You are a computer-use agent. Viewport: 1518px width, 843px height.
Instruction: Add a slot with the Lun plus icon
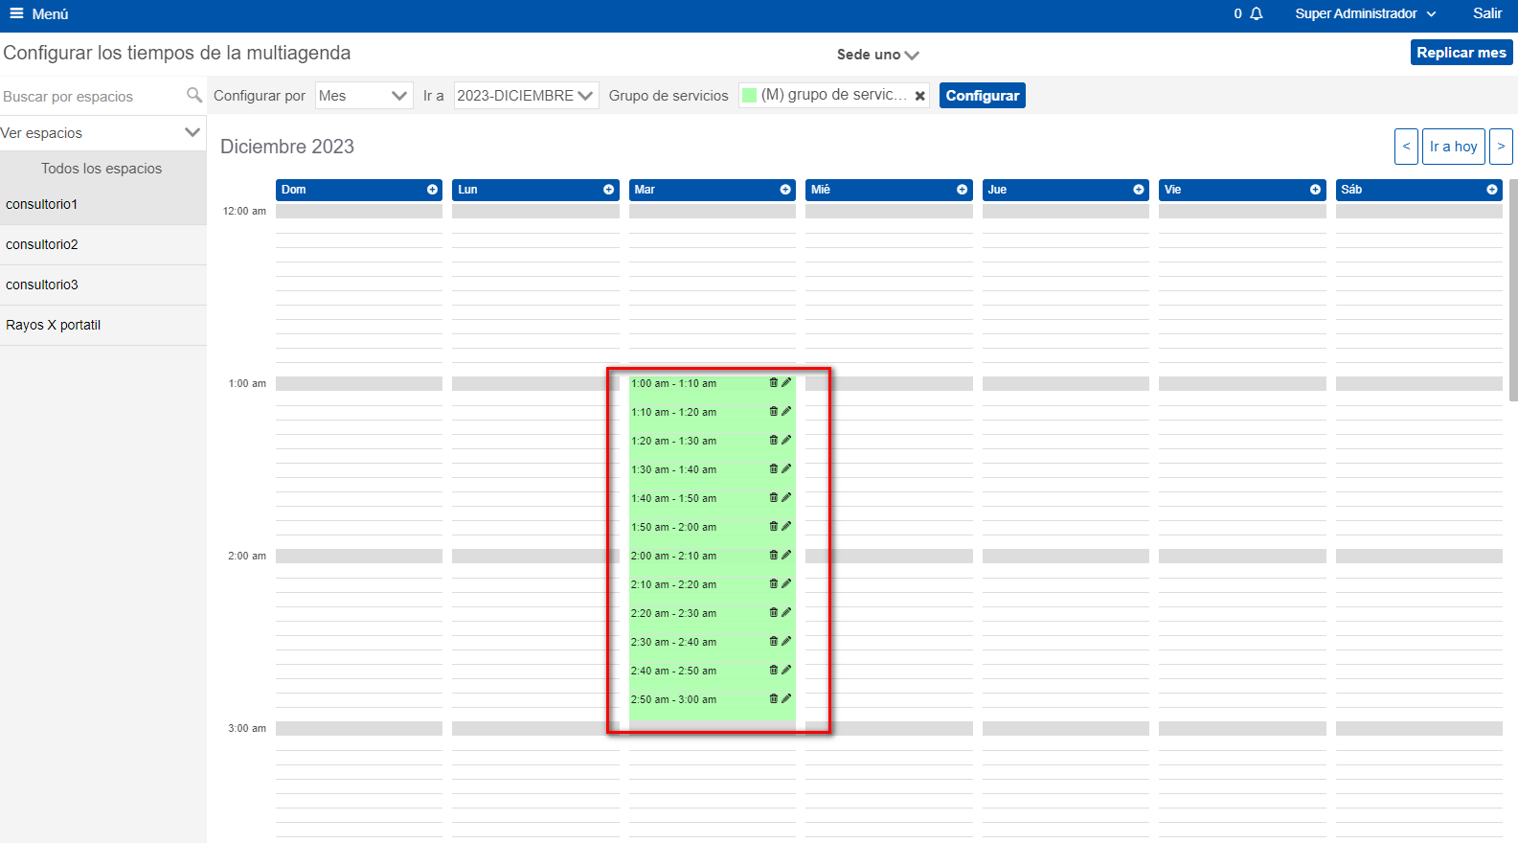tap(608, 190)
